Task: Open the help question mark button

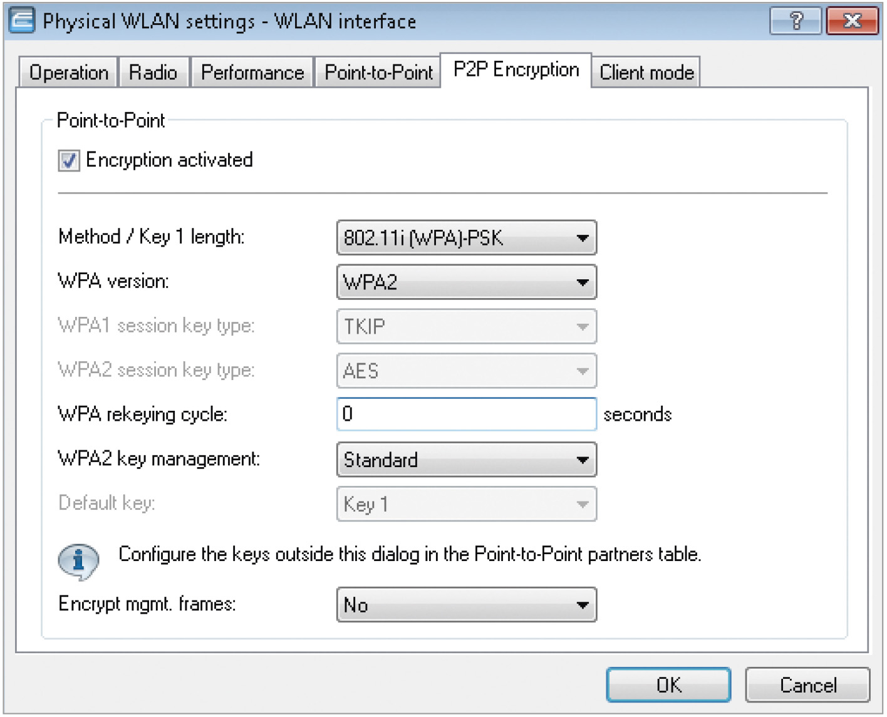Action: (x=796, y=21)
